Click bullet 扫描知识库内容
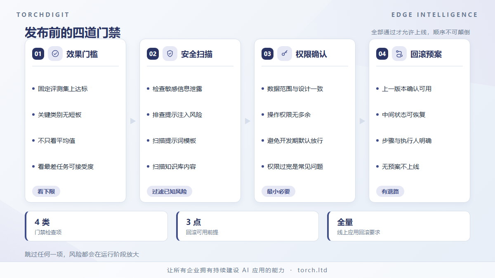The width and height of the screenshot is (495, 278). click(x=174, y=166)
